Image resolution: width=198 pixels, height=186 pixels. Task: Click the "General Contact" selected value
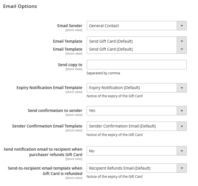click(x=104, y=26)
